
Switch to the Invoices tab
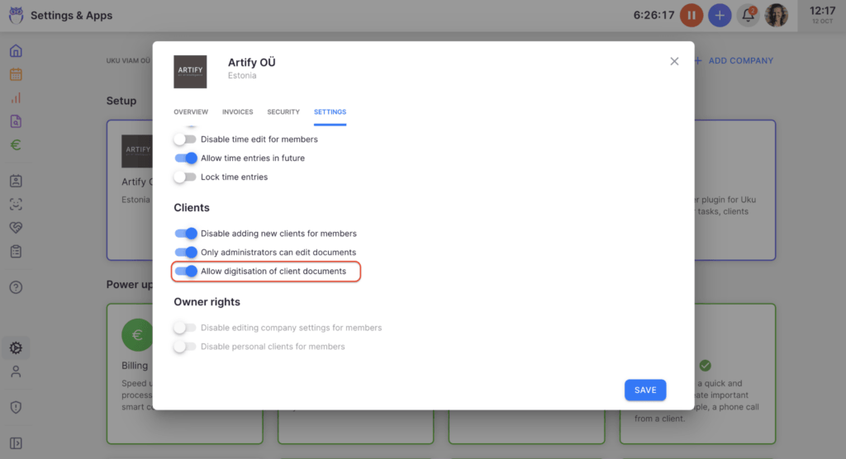coord(237,112)
